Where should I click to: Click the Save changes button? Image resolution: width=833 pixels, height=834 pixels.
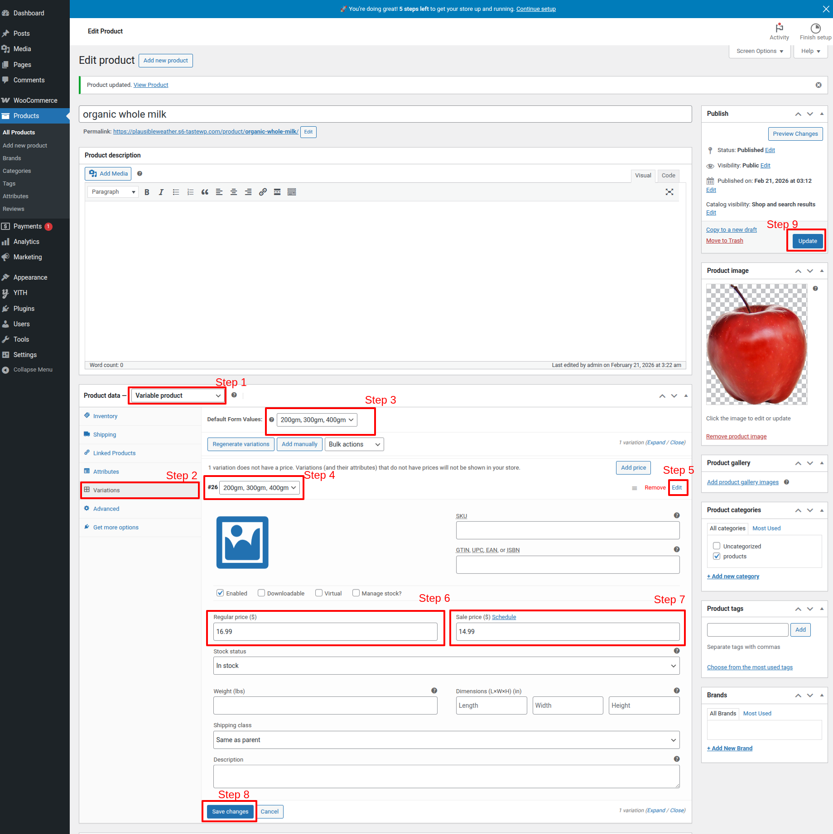(230, 811)
